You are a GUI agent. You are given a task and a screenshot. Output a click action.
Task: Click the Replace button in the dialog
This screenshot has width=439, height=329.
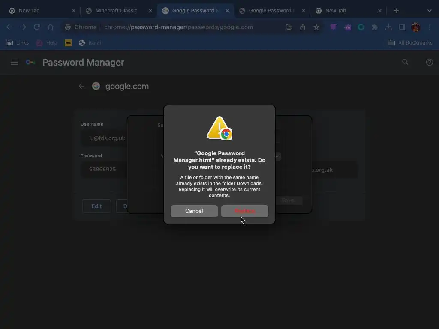(244, 211)
